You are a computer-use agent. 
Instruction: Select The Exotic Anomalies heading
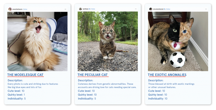[167, 75]
